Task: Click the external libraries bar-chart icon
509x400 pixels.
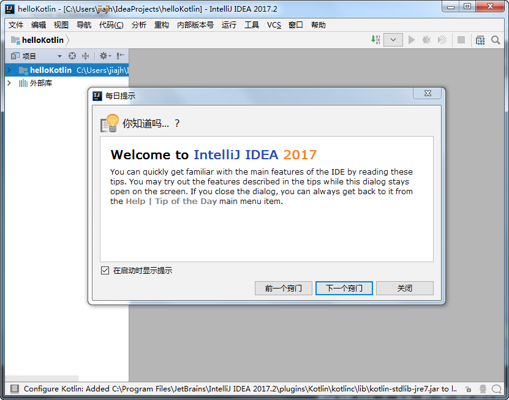Action: point(23,83)
